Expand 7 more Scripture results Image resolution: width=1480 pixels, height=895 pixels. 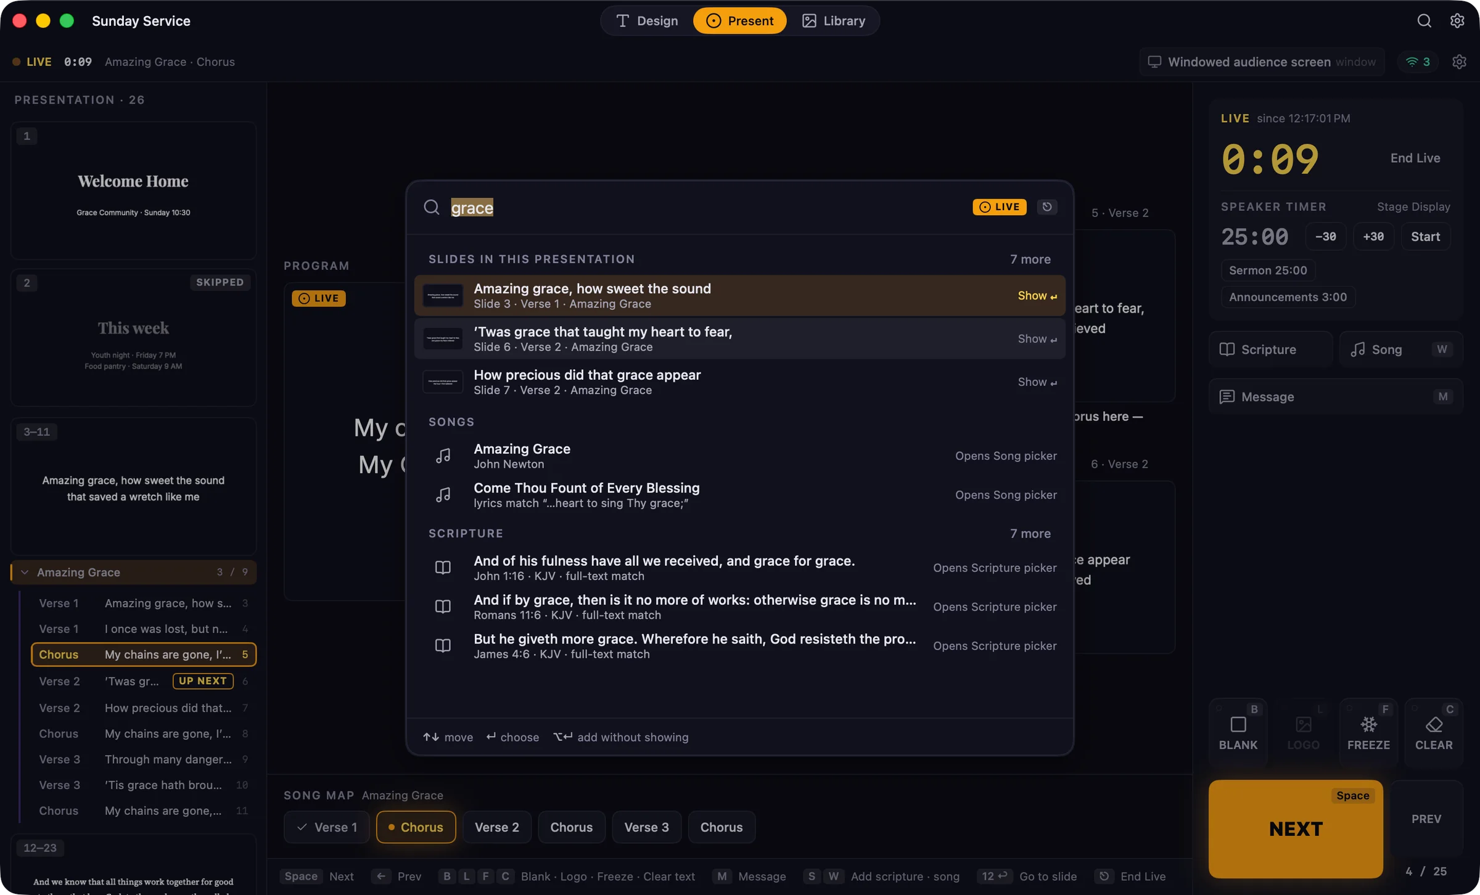1030,534
